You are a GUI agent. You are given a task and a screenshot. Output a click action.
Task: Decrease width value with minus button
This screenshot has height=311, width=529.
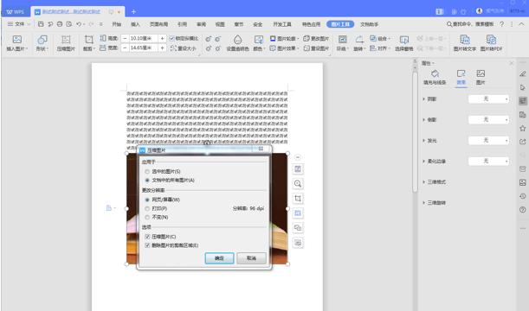(x=125, y=48)
